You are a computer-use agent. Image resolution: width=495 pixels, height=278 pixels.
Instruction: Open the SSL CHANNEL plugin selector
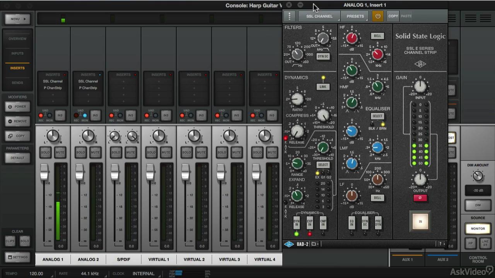click(319, 16)
